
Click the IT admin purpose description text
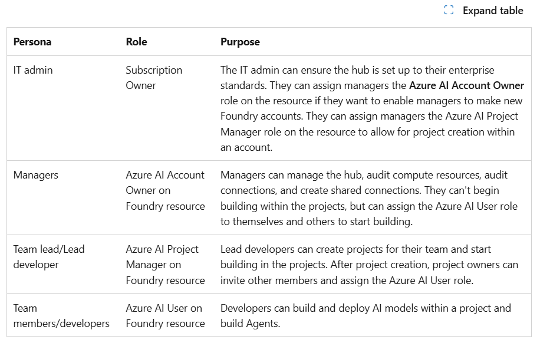[x=370, y=101]
